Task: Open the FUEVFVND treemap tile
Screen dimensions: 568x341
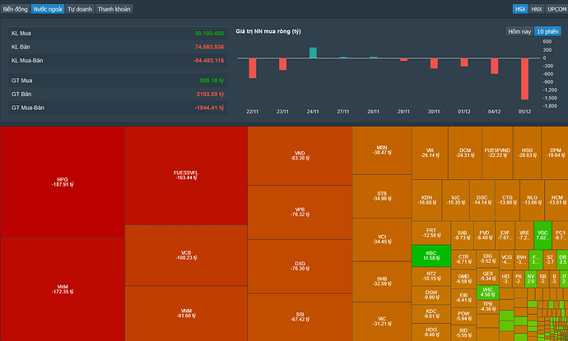Action: click(x=497, y=153)
